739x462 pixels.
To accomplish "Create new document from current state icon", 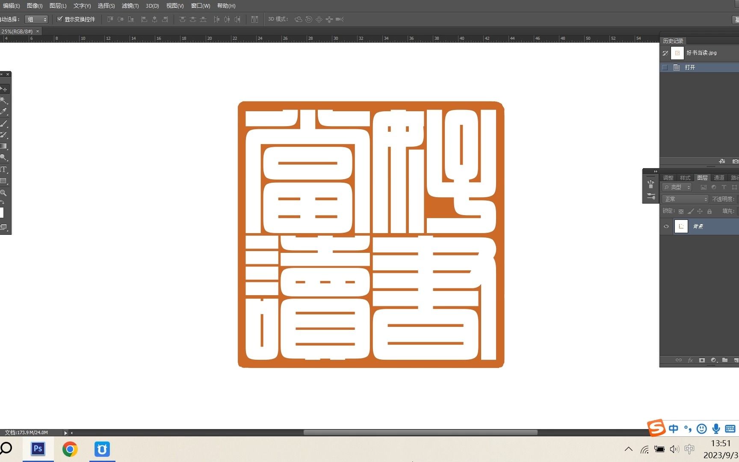I will click(722, 161).
